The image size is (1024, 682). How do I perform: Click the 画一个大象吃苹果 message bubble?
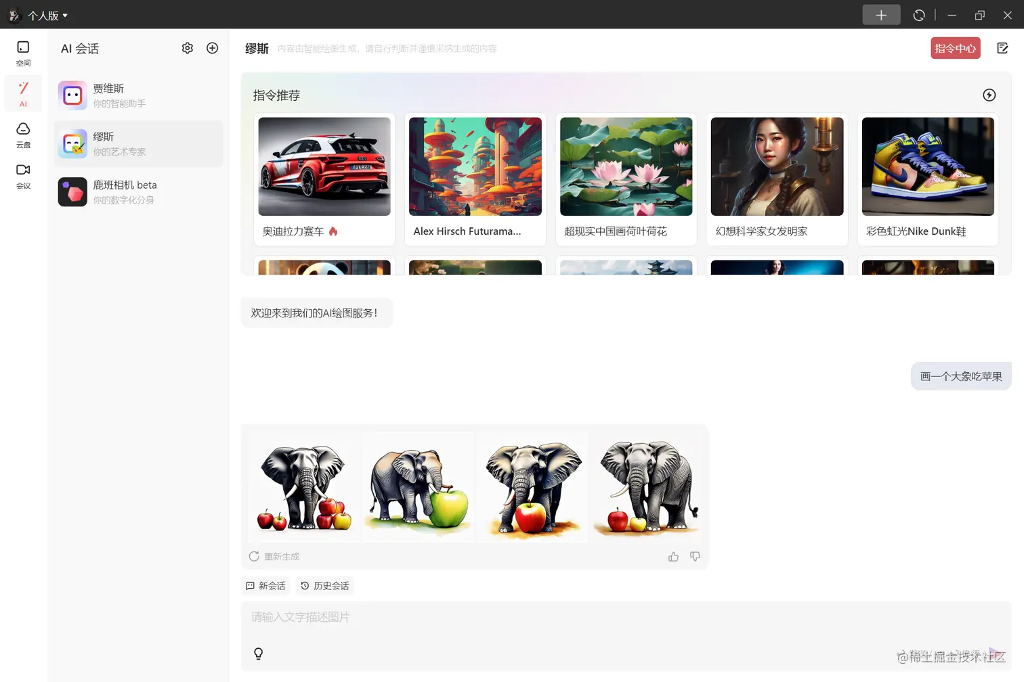961,376
